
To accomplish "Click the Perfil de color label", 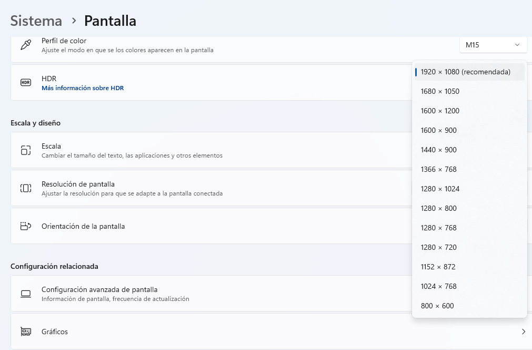I will pyautogui.click(x=64, y=41).
